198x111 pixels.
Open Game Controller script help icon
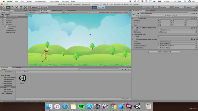(192, 39)
